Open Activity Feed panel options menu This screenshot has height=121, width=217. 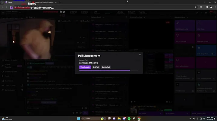coord(126,17)
